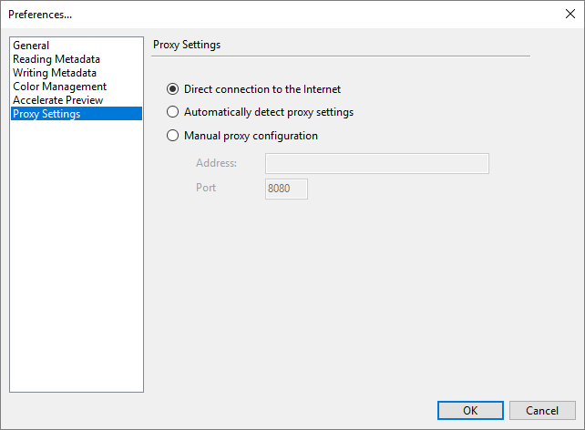This screenshot has height=430, width=585.
Task: Select the Direct connection to the Internet radio button
Action: pyautogui.click(x=173, y=89)
